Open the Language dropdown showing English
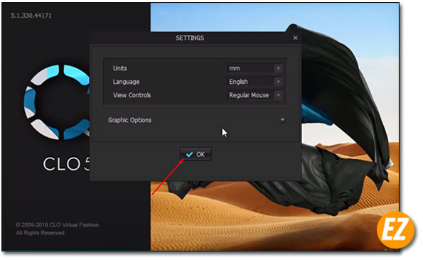 [255, 82]
